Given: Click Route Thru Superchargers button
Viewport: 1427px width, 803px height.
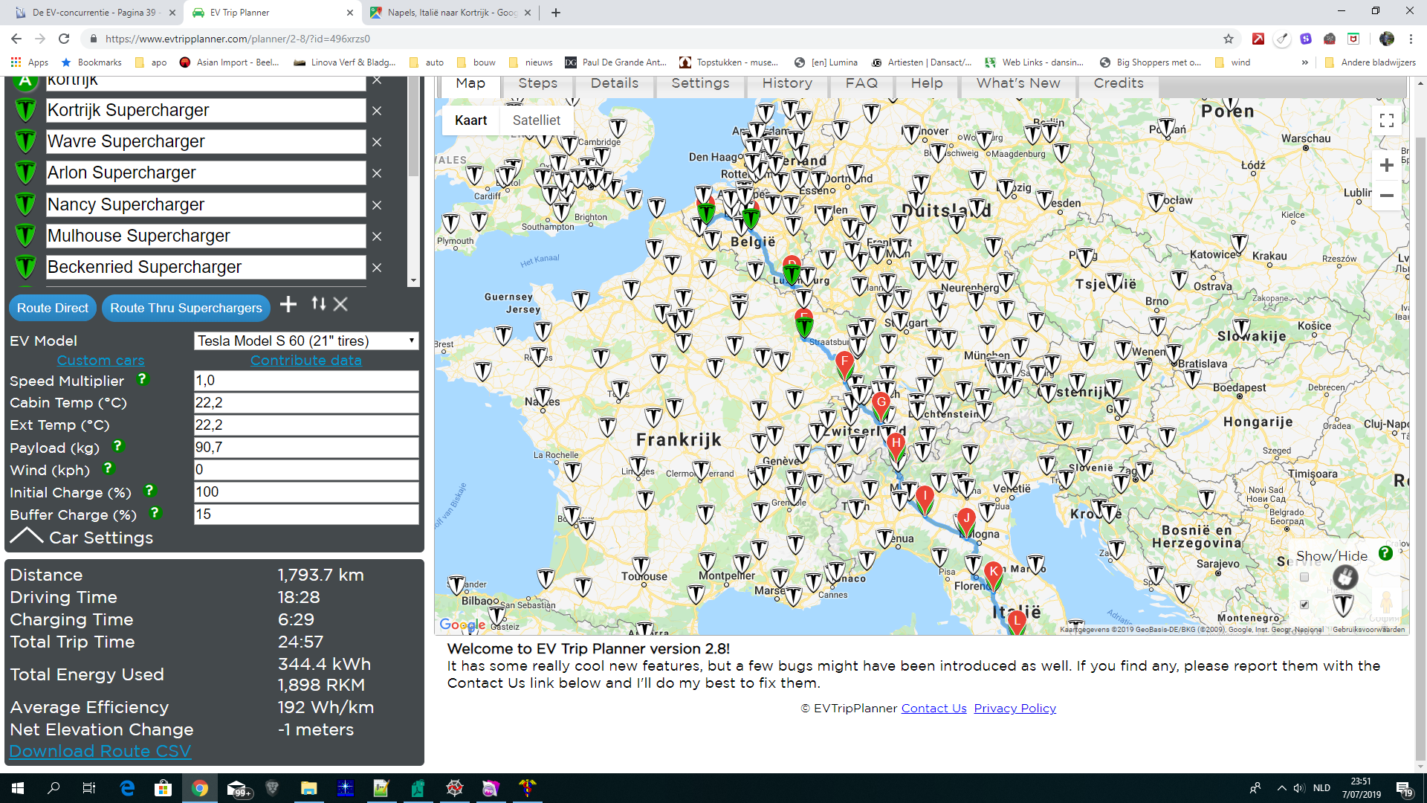Looking at the screenshot, I should pyautogui.click(x=186, y=308).
